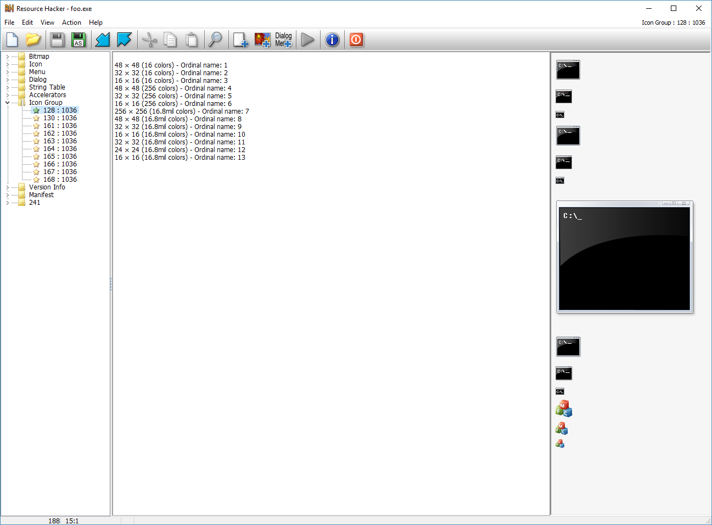
Task: Select the 163 : 1036 tree entry
Action: tap(60, 141)
